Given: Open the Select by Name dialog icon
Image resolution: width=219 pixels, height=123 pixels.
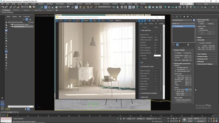Looking at the screenshot, I should (34, 7).
